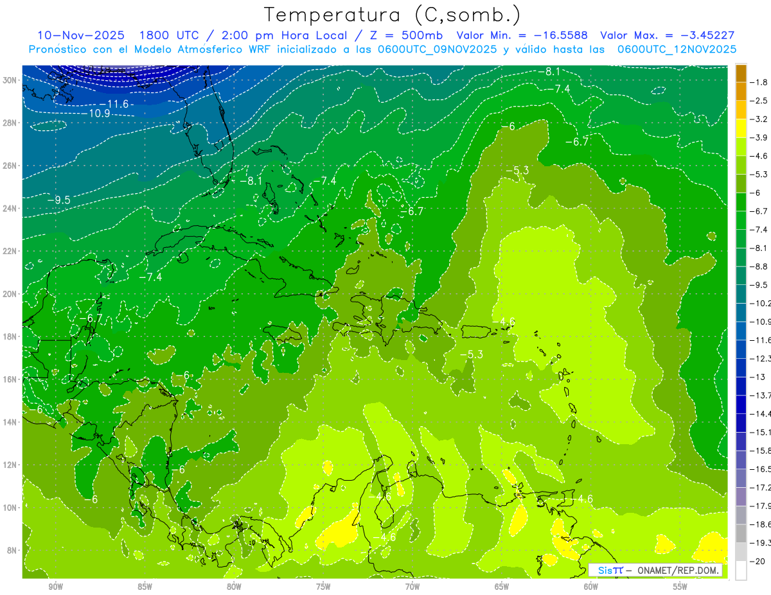The image size is (771, 595).
Task: Click colorbar swatch between -18.6 and -19.3
Action: [741, 533]
